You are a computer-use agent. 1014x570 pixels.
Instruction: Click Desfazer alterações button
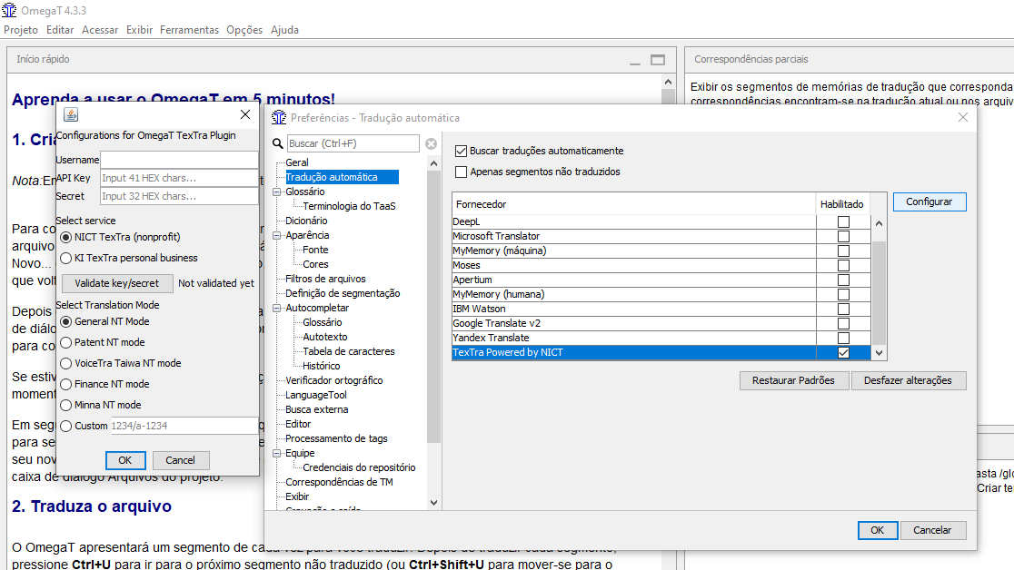coord(908,380)
